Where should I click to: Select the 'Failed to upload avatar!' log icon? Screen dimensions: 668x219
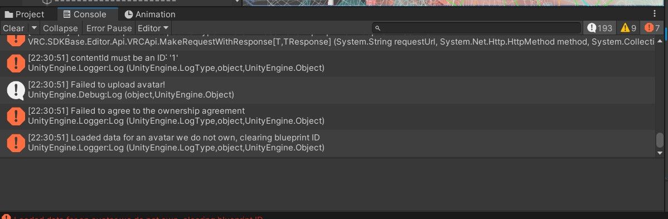[16, 90]
